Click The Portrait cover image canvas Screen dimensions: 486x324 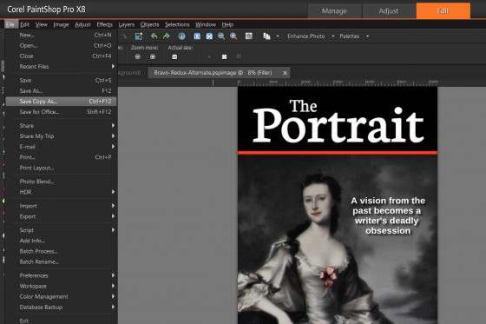(x=338, y=205)
